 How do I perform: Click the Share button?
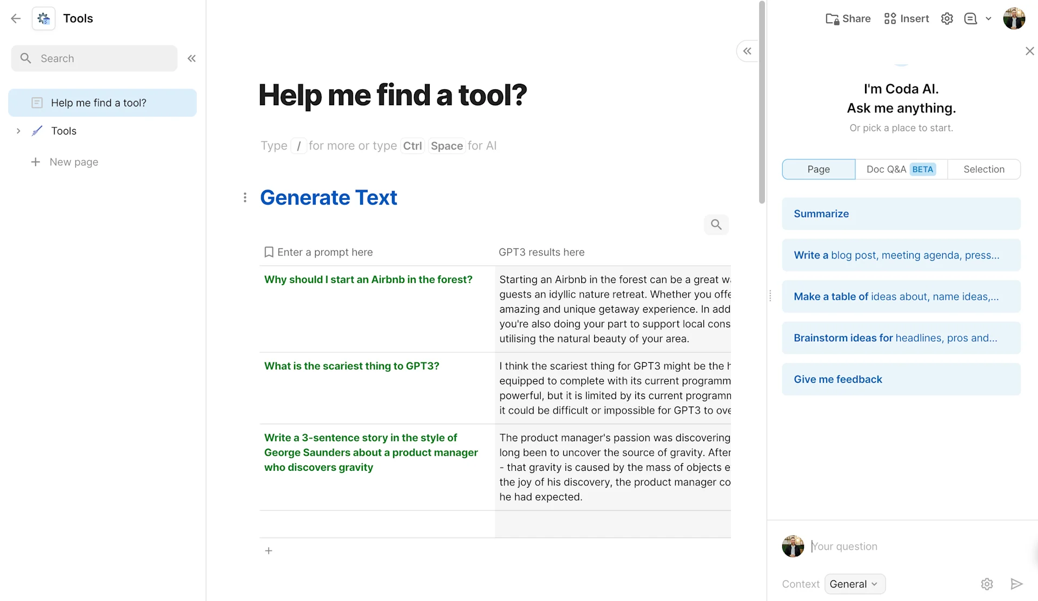coord(848,18)
